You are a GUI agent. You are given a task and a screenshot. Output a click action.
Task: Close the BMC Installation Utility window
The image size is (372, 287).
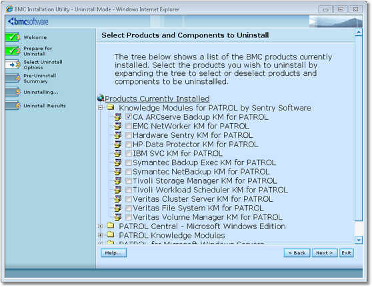pos(355,9)
